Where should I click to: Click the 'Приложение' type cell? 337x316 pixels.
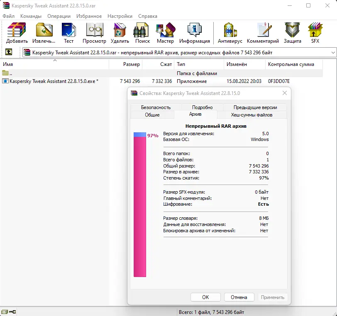click(x=192, y=81)
